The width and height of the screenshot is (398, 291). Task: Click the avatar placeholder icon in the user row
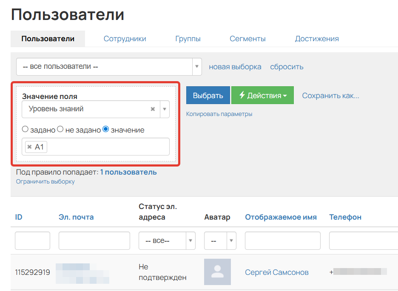tap(217, 272)
